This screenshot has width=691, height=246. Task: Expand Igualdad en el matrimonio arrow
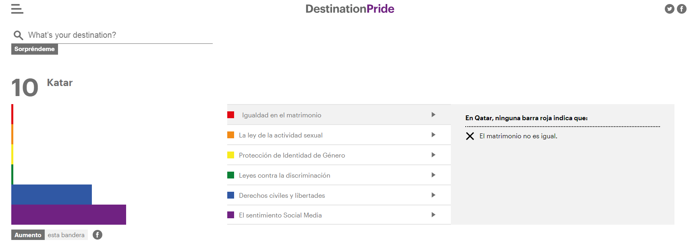tap(433, 115)
